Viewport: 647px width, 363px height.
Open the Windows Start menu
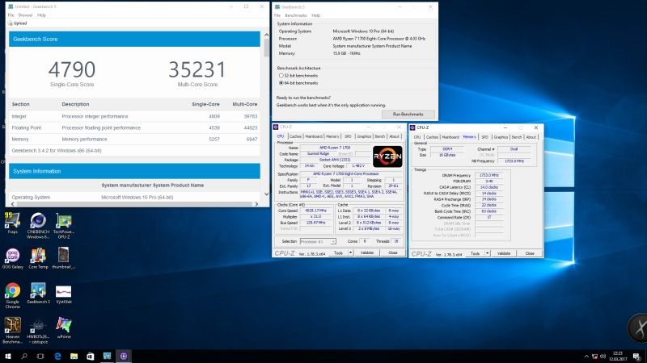coord(8,356)
